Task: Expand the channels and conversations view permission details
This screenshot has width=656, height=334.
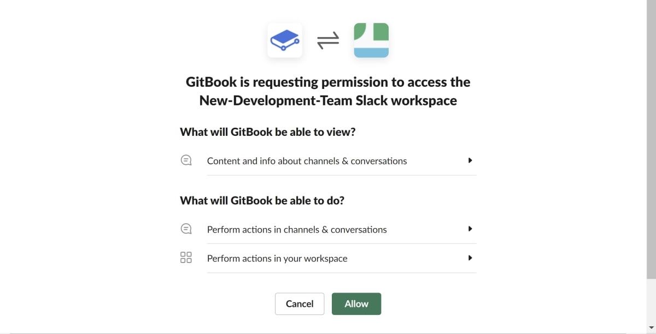Action: [x=470, y=160]
